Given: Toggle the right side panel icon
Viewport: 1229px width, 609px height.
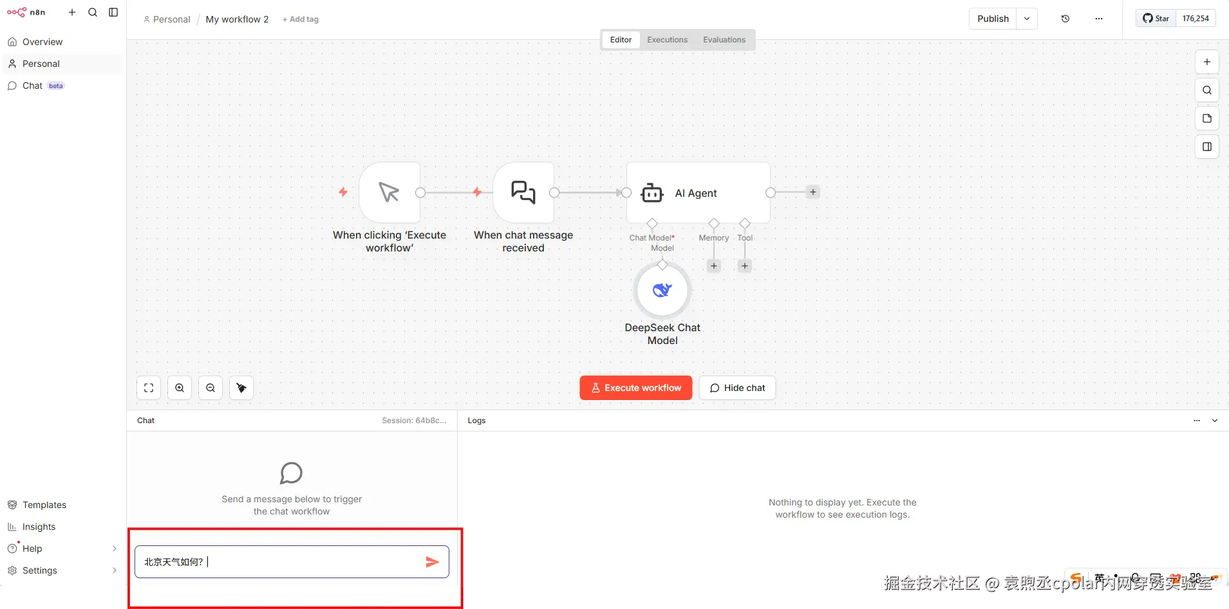Looking at the screenshot, I should [x=1207, y=147].
